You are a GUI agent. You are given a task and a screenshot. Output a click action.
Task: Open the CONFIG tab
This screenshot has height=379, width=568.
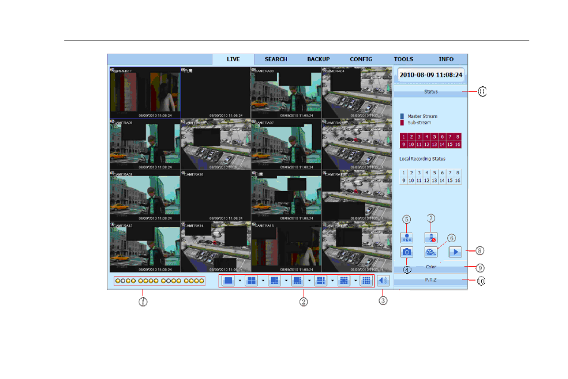point(361,59)
